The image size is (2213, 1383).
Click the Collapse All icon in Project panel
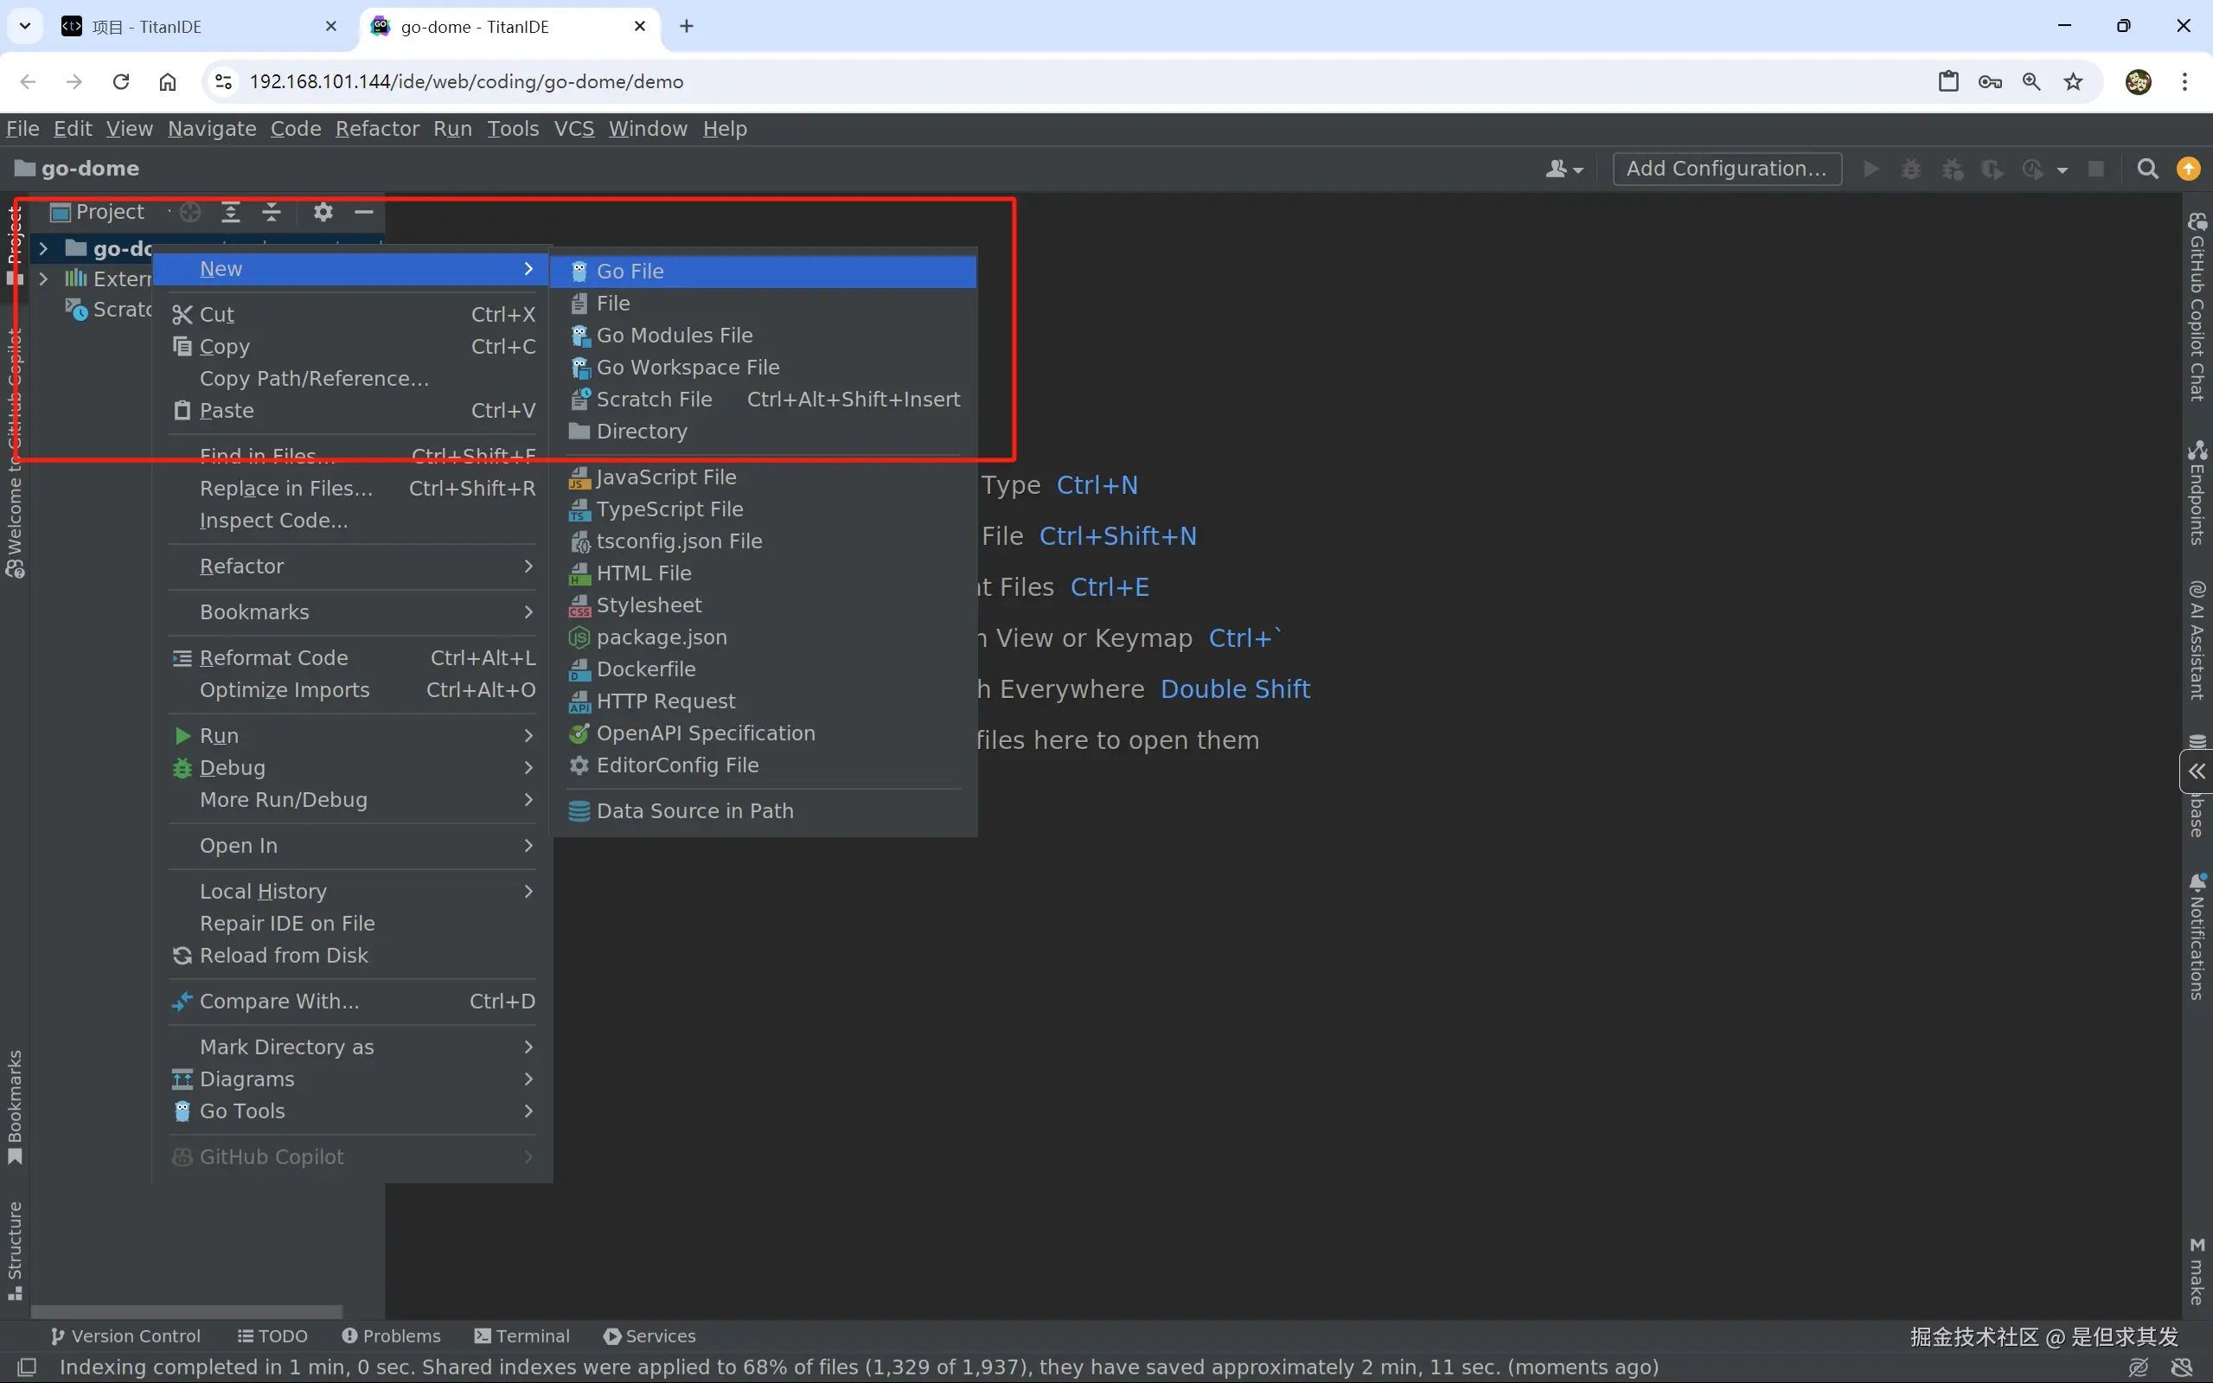pyautogui.click(x=272, y=212)
